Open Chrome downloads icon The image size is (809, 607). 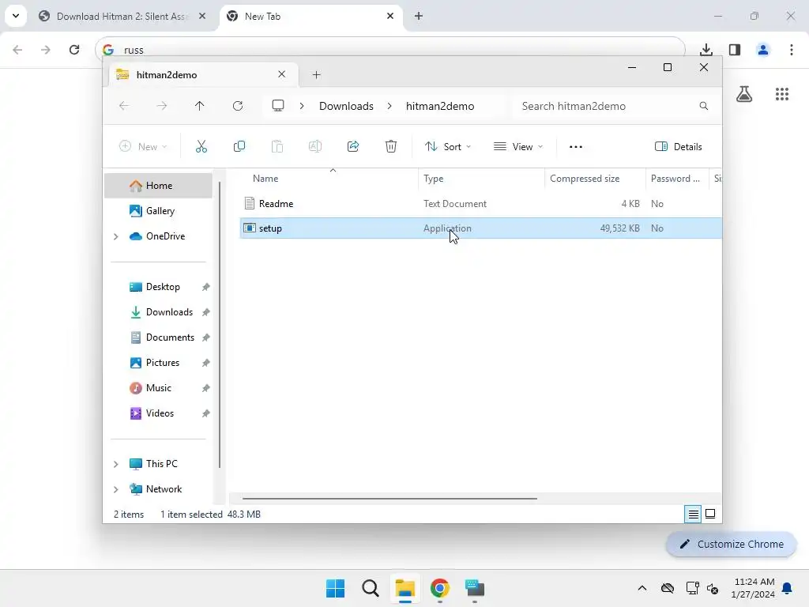706,50
